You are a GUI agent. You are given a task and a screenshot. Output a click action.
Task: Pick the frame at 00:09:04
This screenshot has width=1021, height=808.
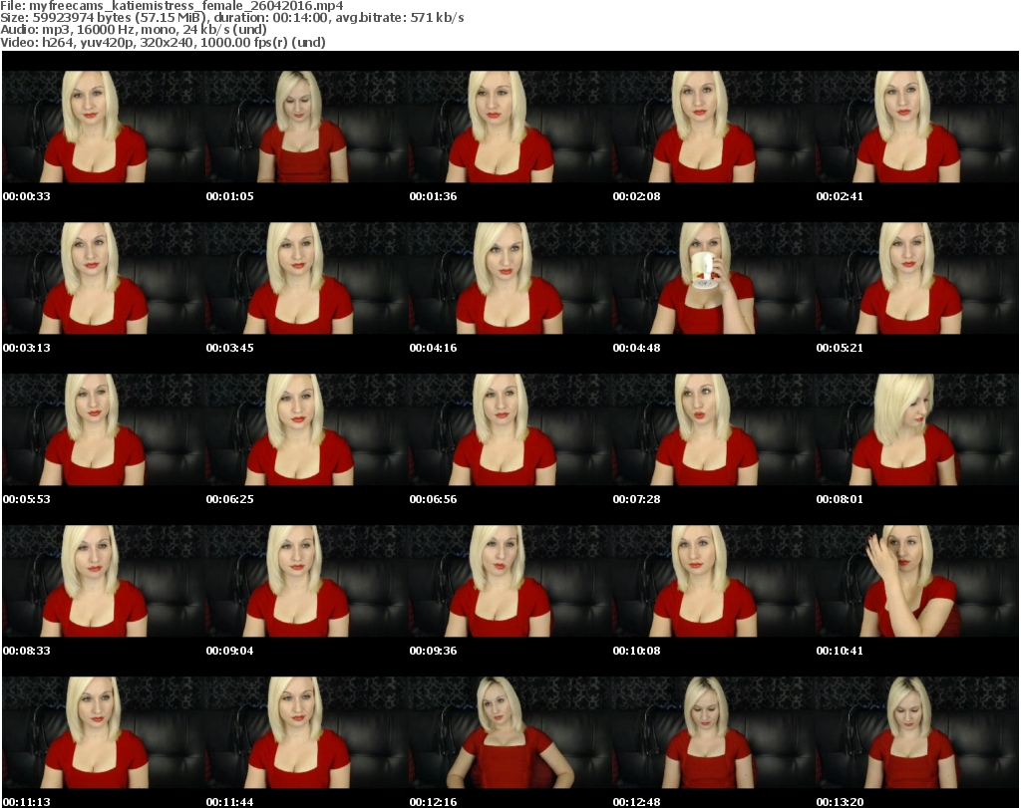click(307, 582)
